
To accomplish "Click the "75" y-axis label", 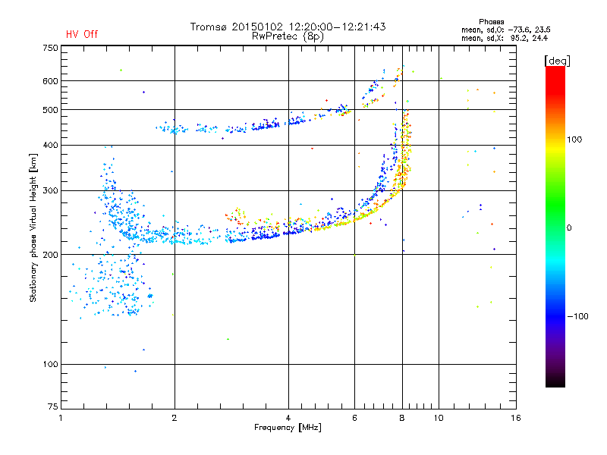I will click(x=53, y=406).
